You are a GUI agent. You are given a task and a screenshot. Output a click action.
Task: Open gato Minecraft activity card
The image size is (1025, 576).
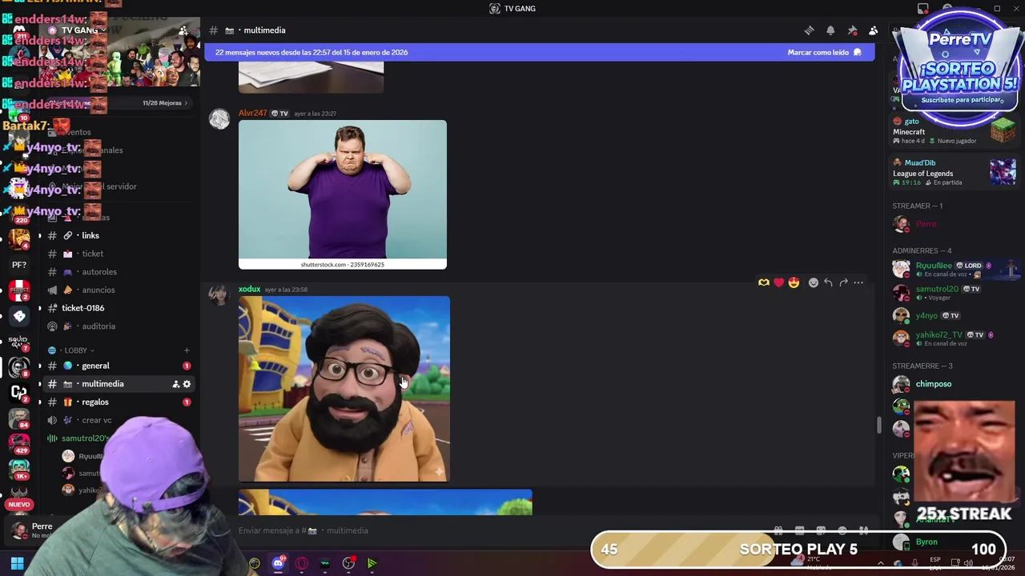tap(955, 130)
